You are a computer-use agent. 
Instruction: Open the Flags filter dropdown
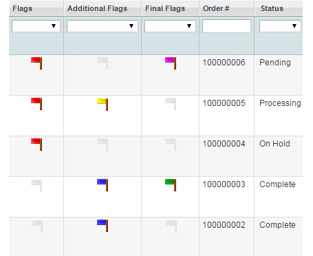point(36,26)
